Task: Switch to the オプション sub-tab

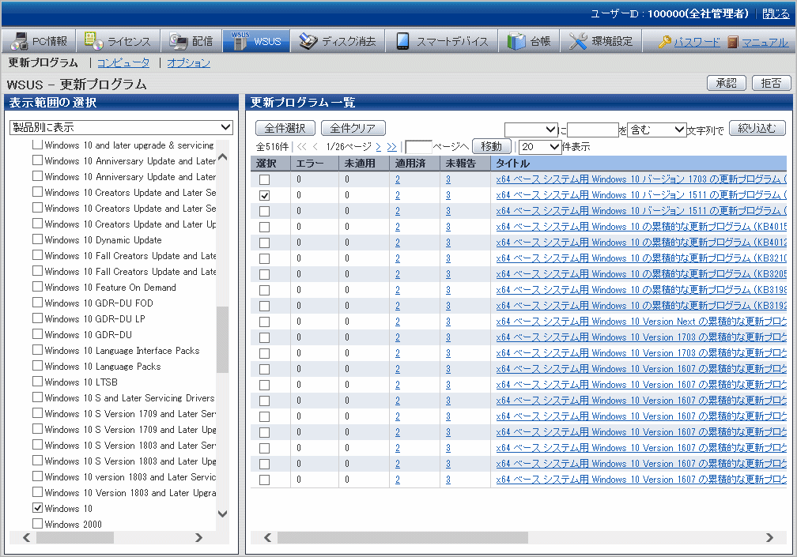Action: coord(188,62)
